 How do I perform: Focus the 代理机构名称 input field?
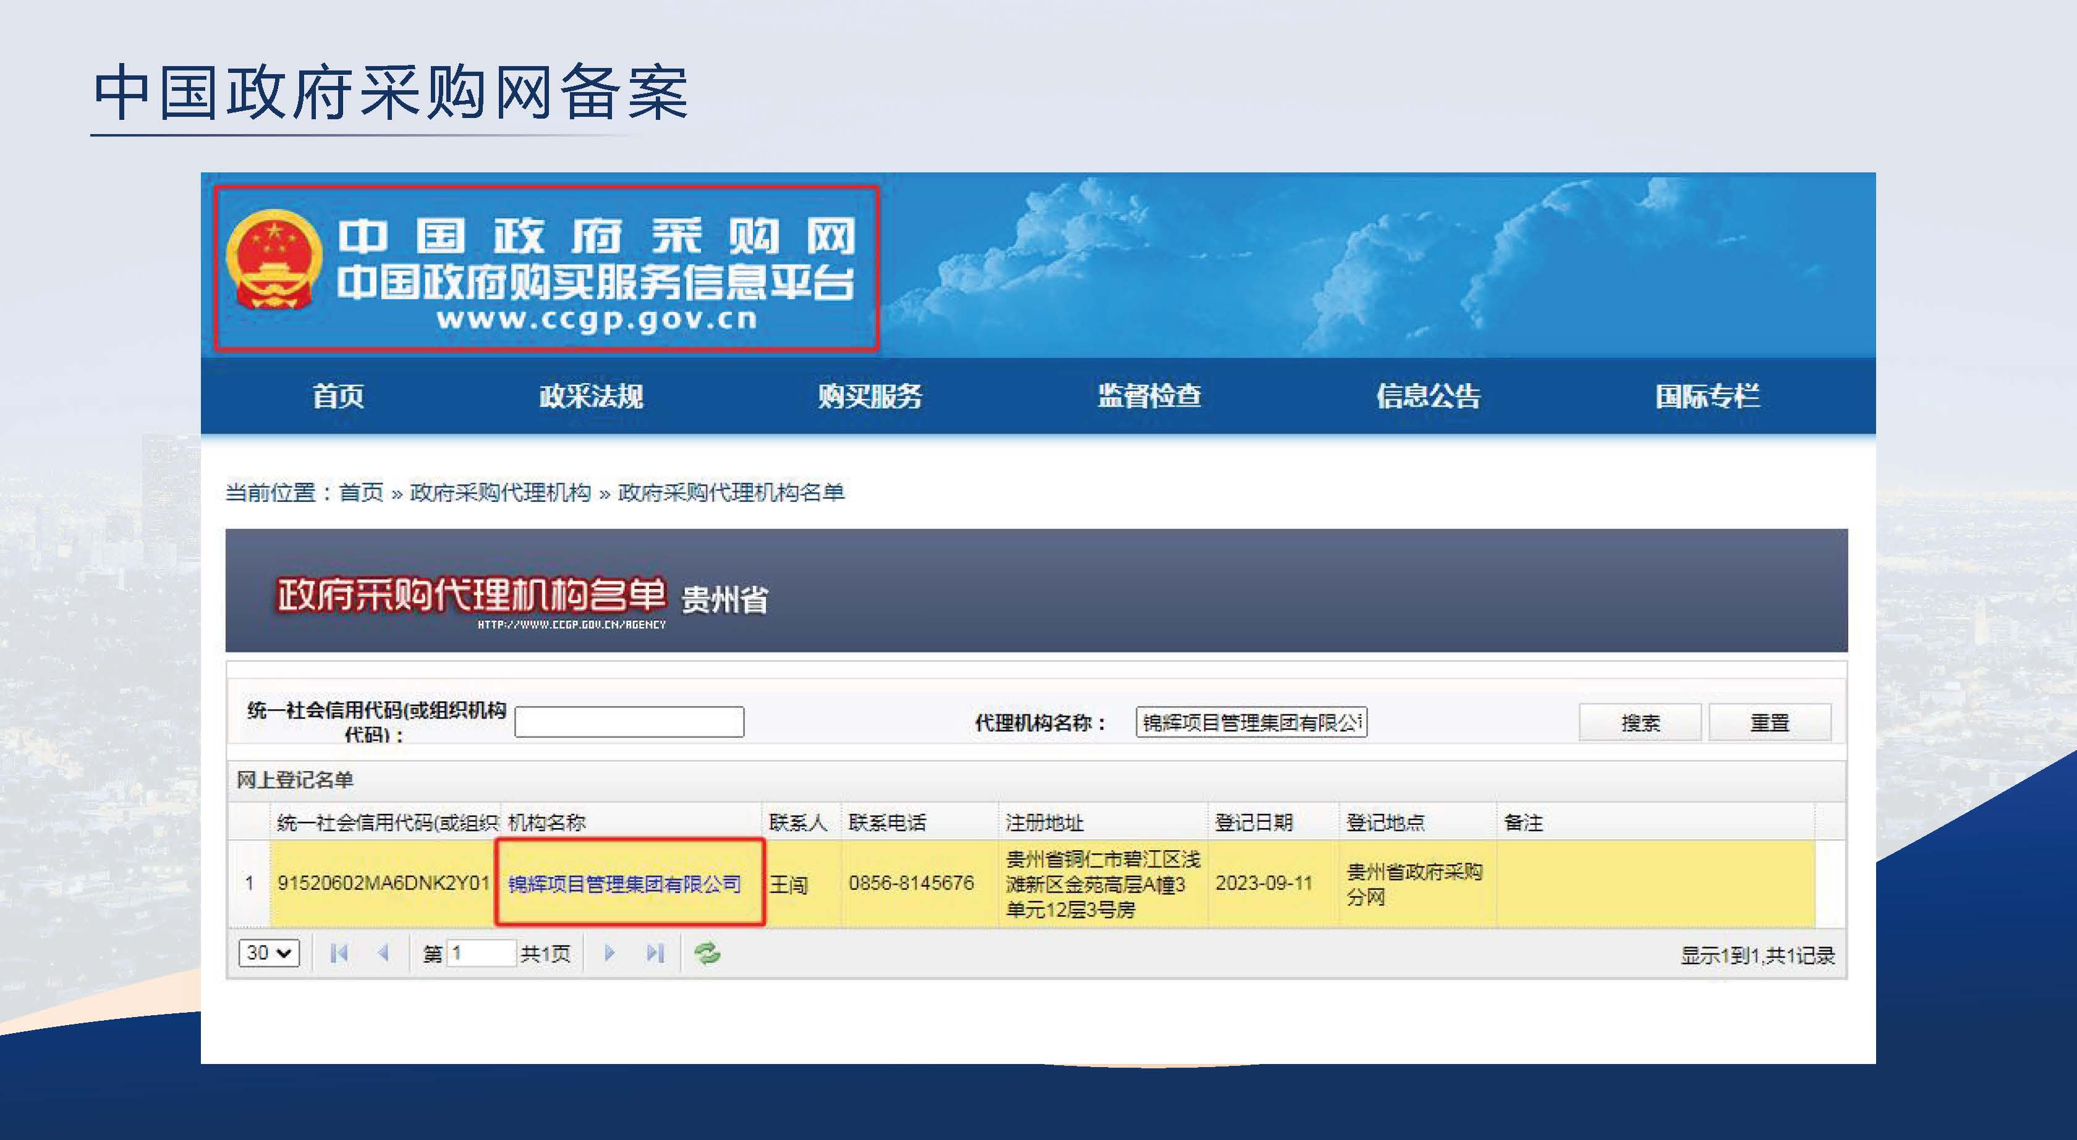(x=1251, y=722)
